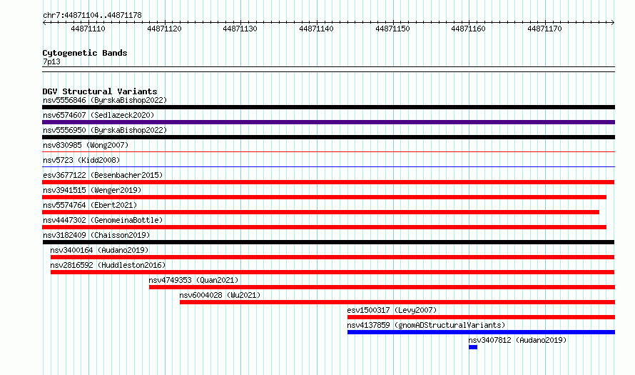Click the red bar of nsv6004028

397,302
